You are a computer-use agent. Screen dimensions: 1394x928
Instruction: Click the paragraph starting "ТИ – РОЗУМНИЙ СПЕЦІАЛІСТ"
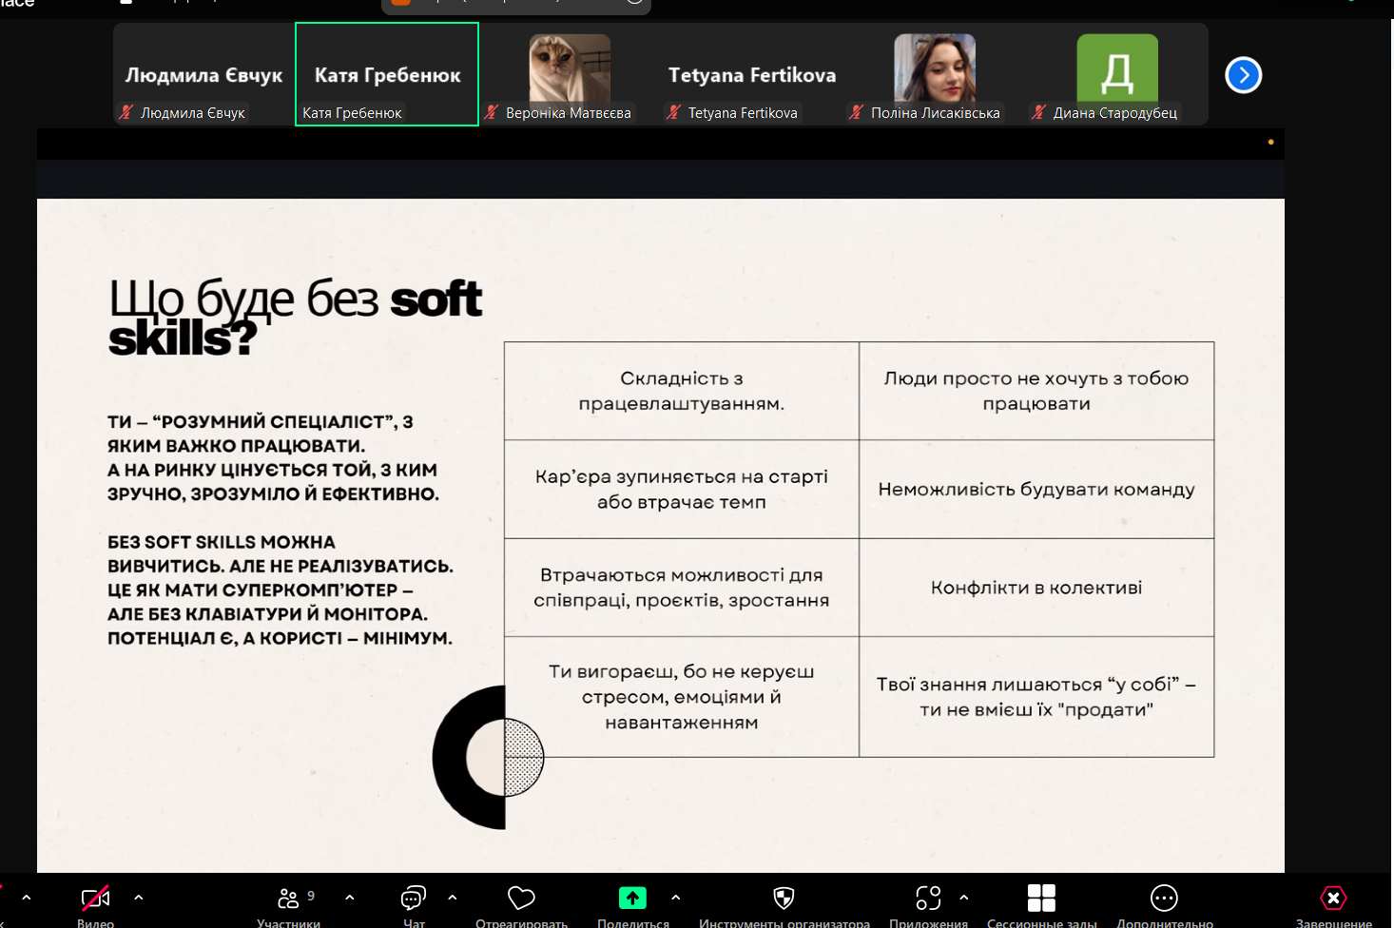[x=274, y=457]
